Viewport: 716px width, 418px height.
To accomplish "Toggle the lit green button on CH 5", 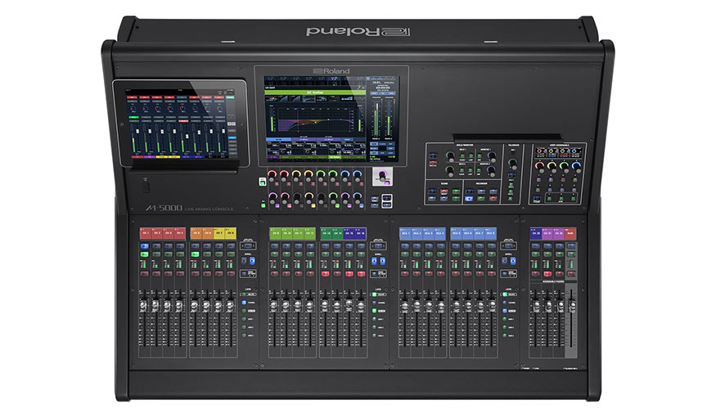I will 196,254.
